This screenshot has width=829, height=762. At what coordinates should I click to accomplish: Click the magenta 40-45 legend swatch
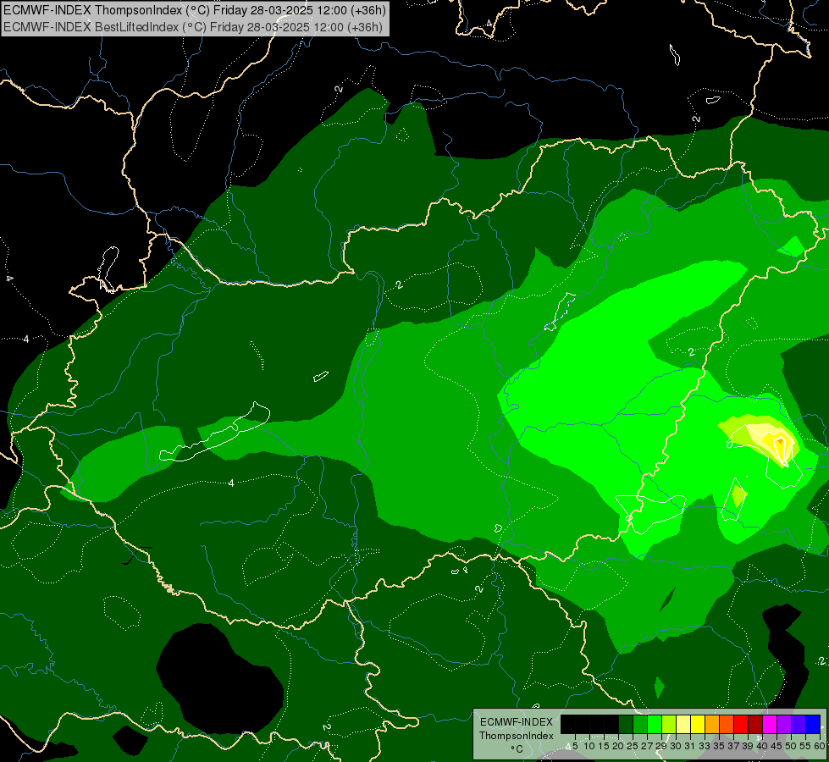click(770, 724)
